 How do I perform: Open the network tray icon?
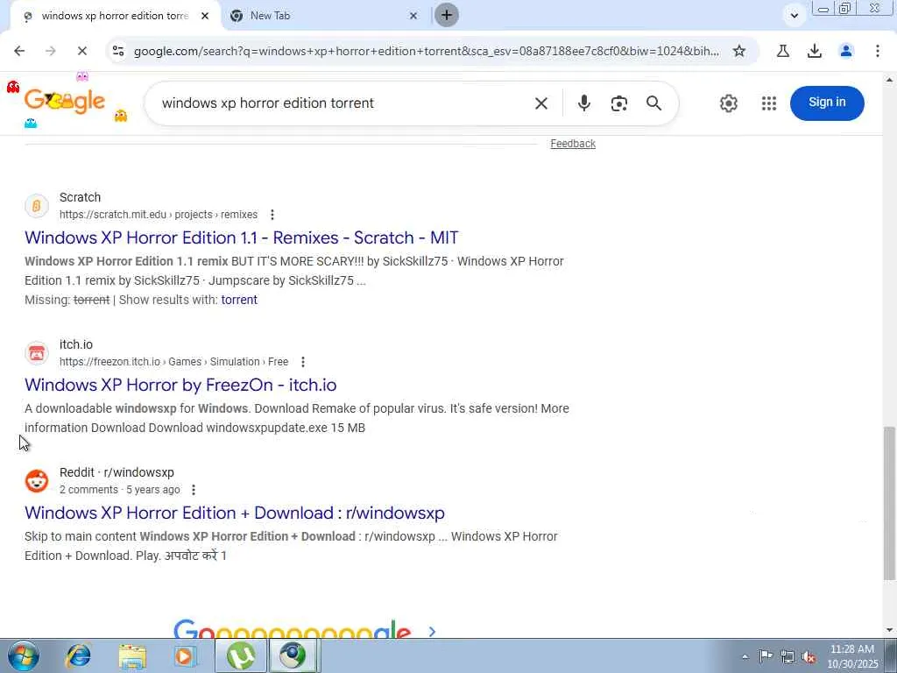point(788,656)
